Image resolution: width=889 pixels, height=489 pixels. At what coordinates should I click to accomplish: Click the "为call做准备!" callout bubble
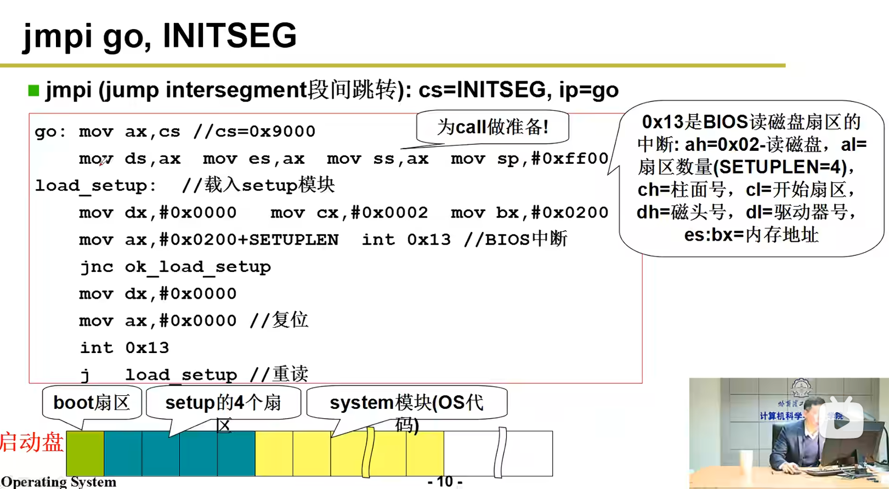(492, 127)
